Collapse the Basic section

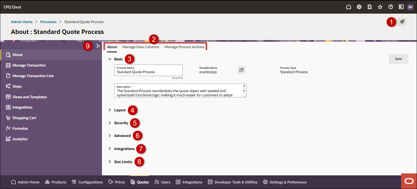(110, 59)
